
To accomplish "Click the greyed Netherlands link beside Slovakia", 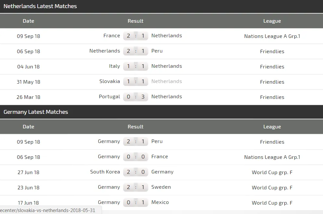I will pos(167,81).
